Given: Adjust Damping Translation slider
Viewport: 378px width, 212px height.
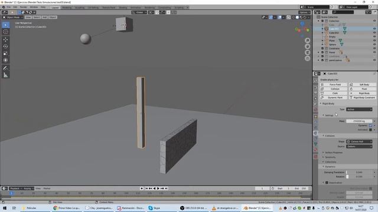Looking at the screenshot, I should coord(359,173).
